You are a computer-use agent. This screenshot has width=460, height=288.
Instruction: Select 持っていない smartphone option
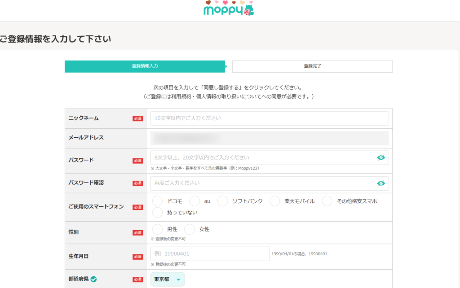(x=158, y=213)
